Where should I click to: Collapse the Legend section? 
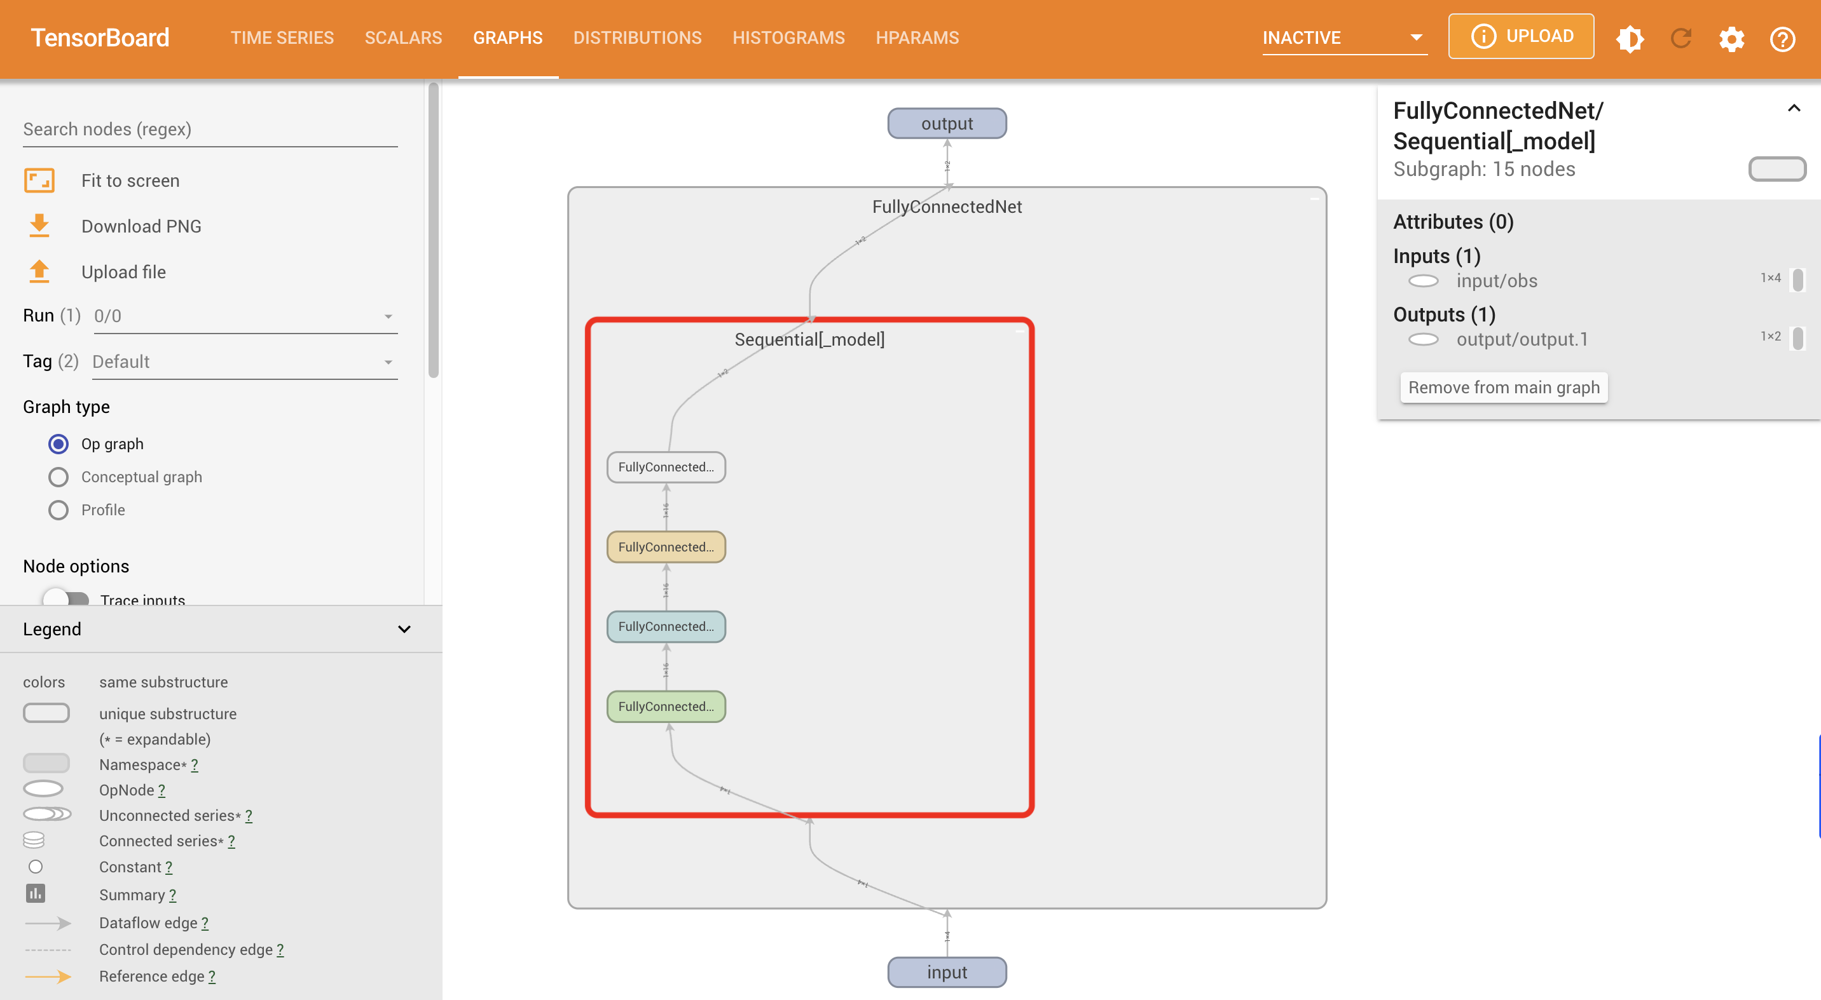[x=404, y=628]
